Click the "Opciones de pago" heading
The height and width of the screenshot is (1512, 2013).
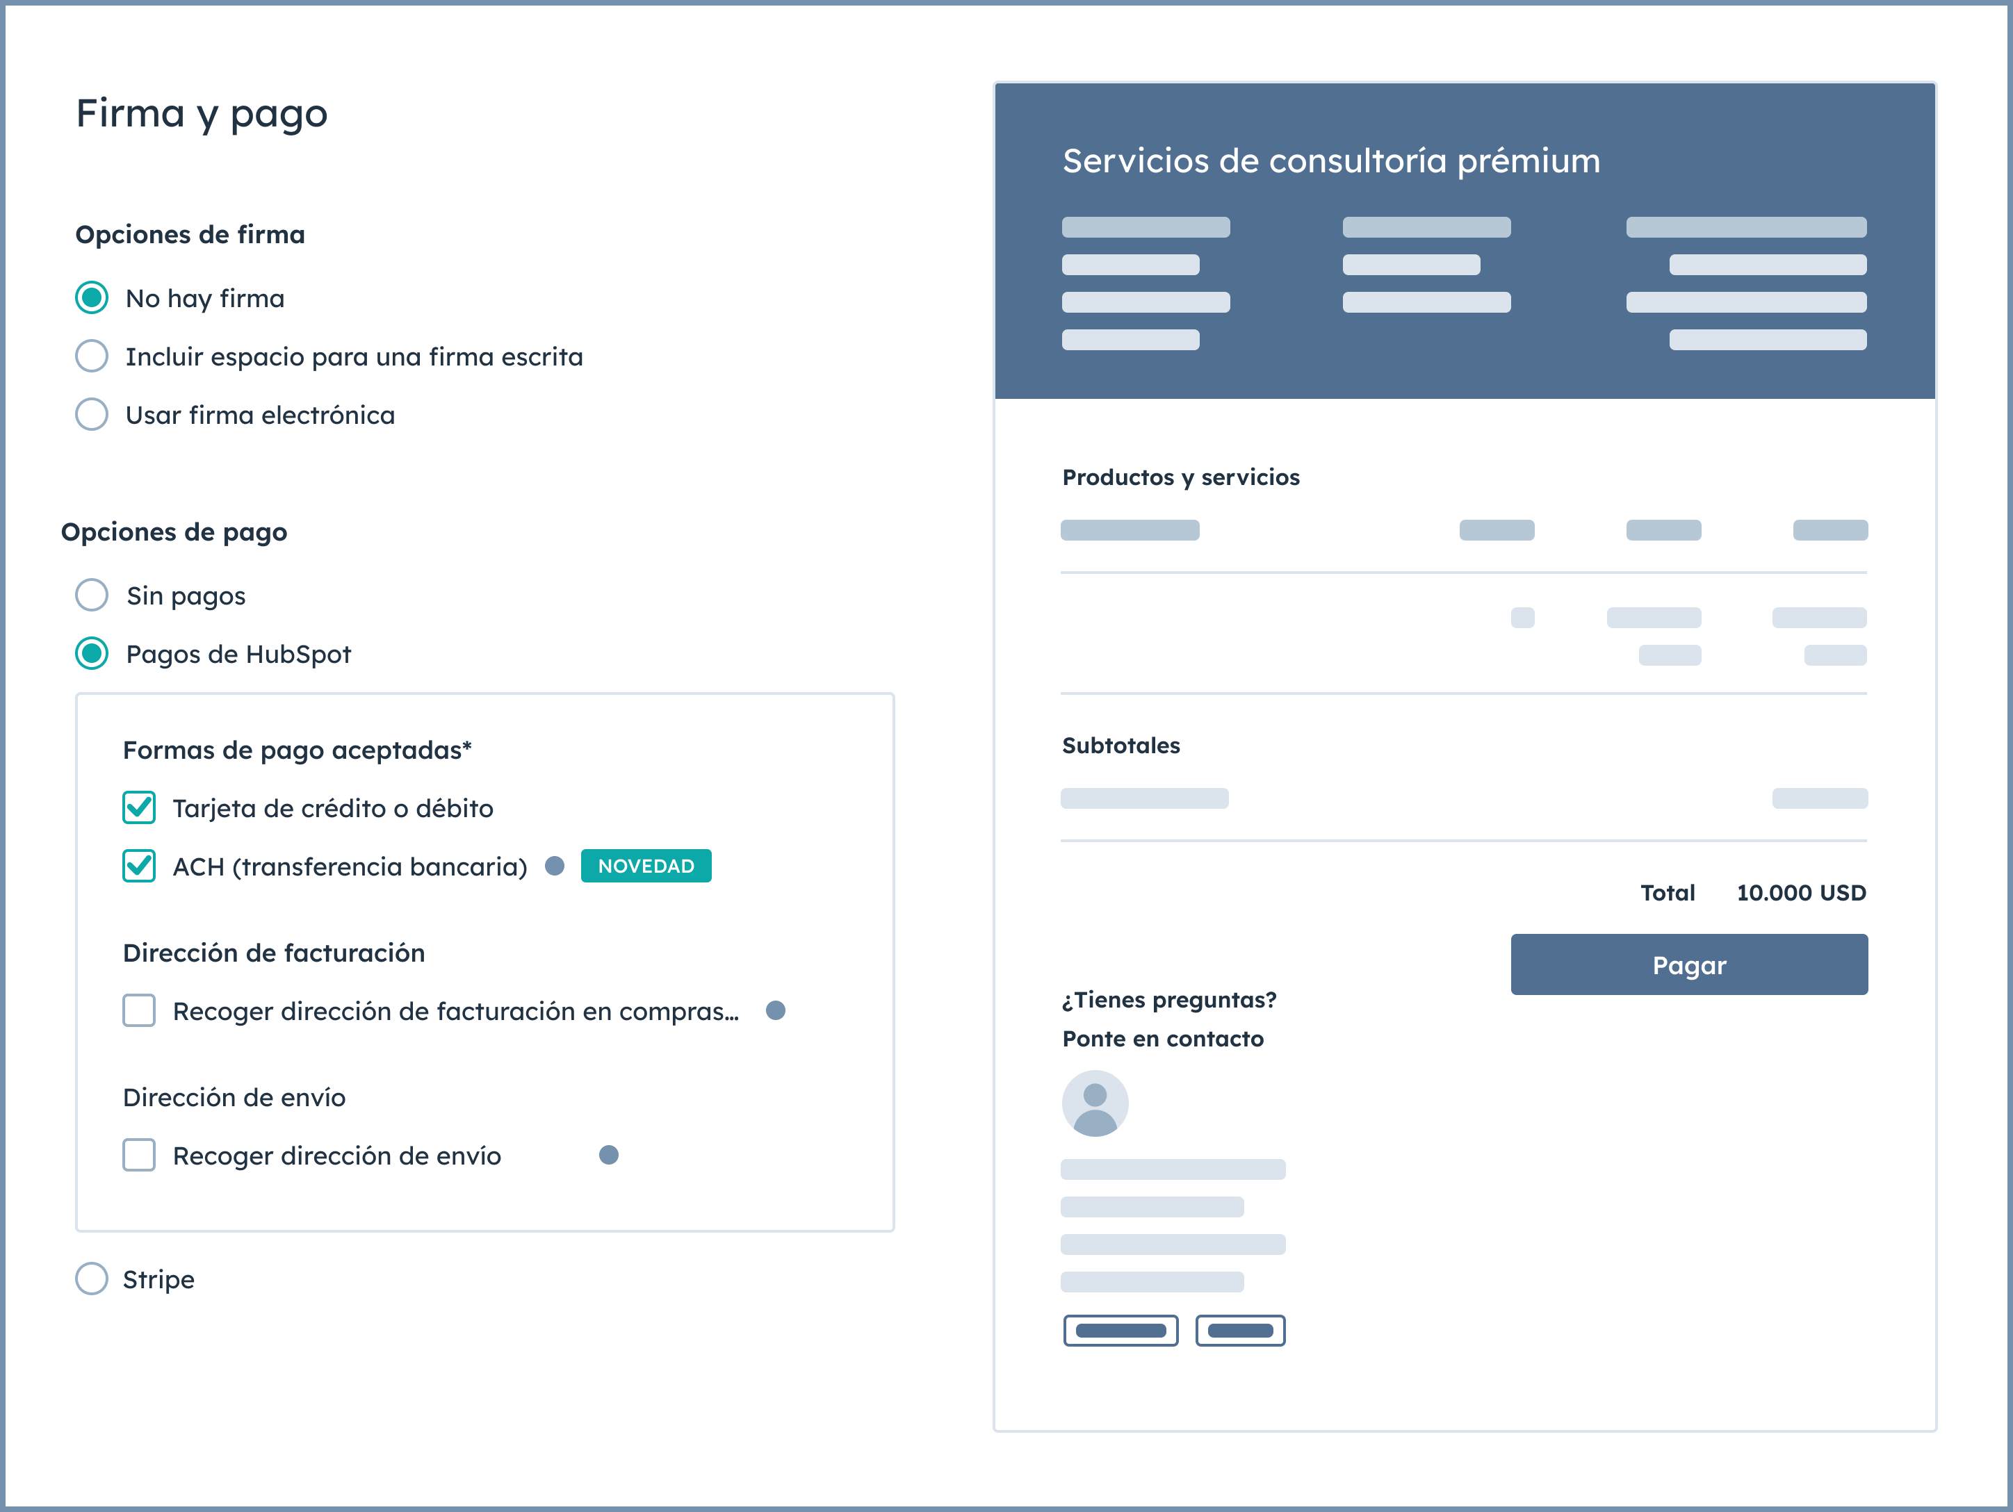[174, 532]
